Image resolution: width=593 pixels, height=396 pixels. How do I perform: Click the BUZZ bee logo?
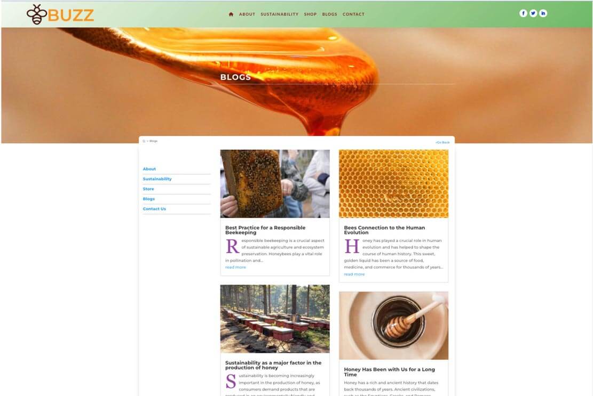pyautogui.click(x=60, y=15)
